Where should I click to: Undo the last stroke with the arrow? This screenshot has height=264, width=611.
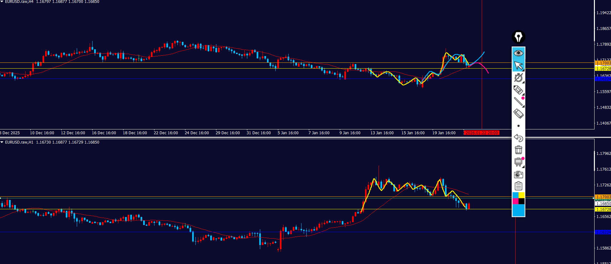(x=518, y=138)
